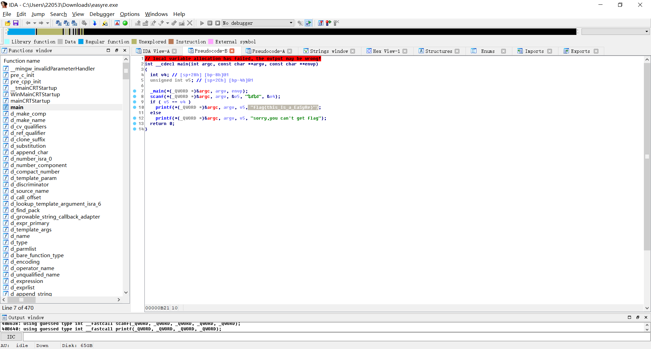Expand the forward navigation history arrow

(x=47, y=23)
